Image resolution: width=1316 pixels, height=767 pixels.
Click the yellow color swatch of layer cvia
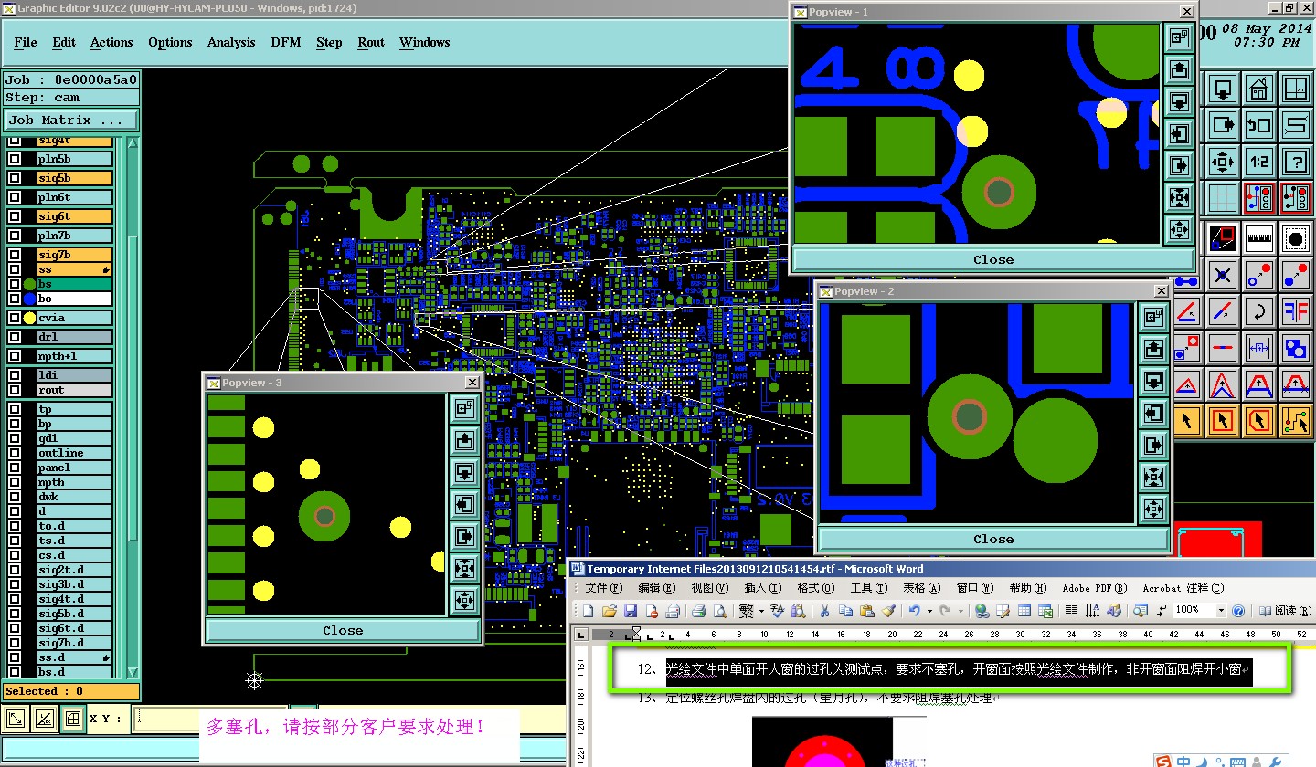(29, 318)
